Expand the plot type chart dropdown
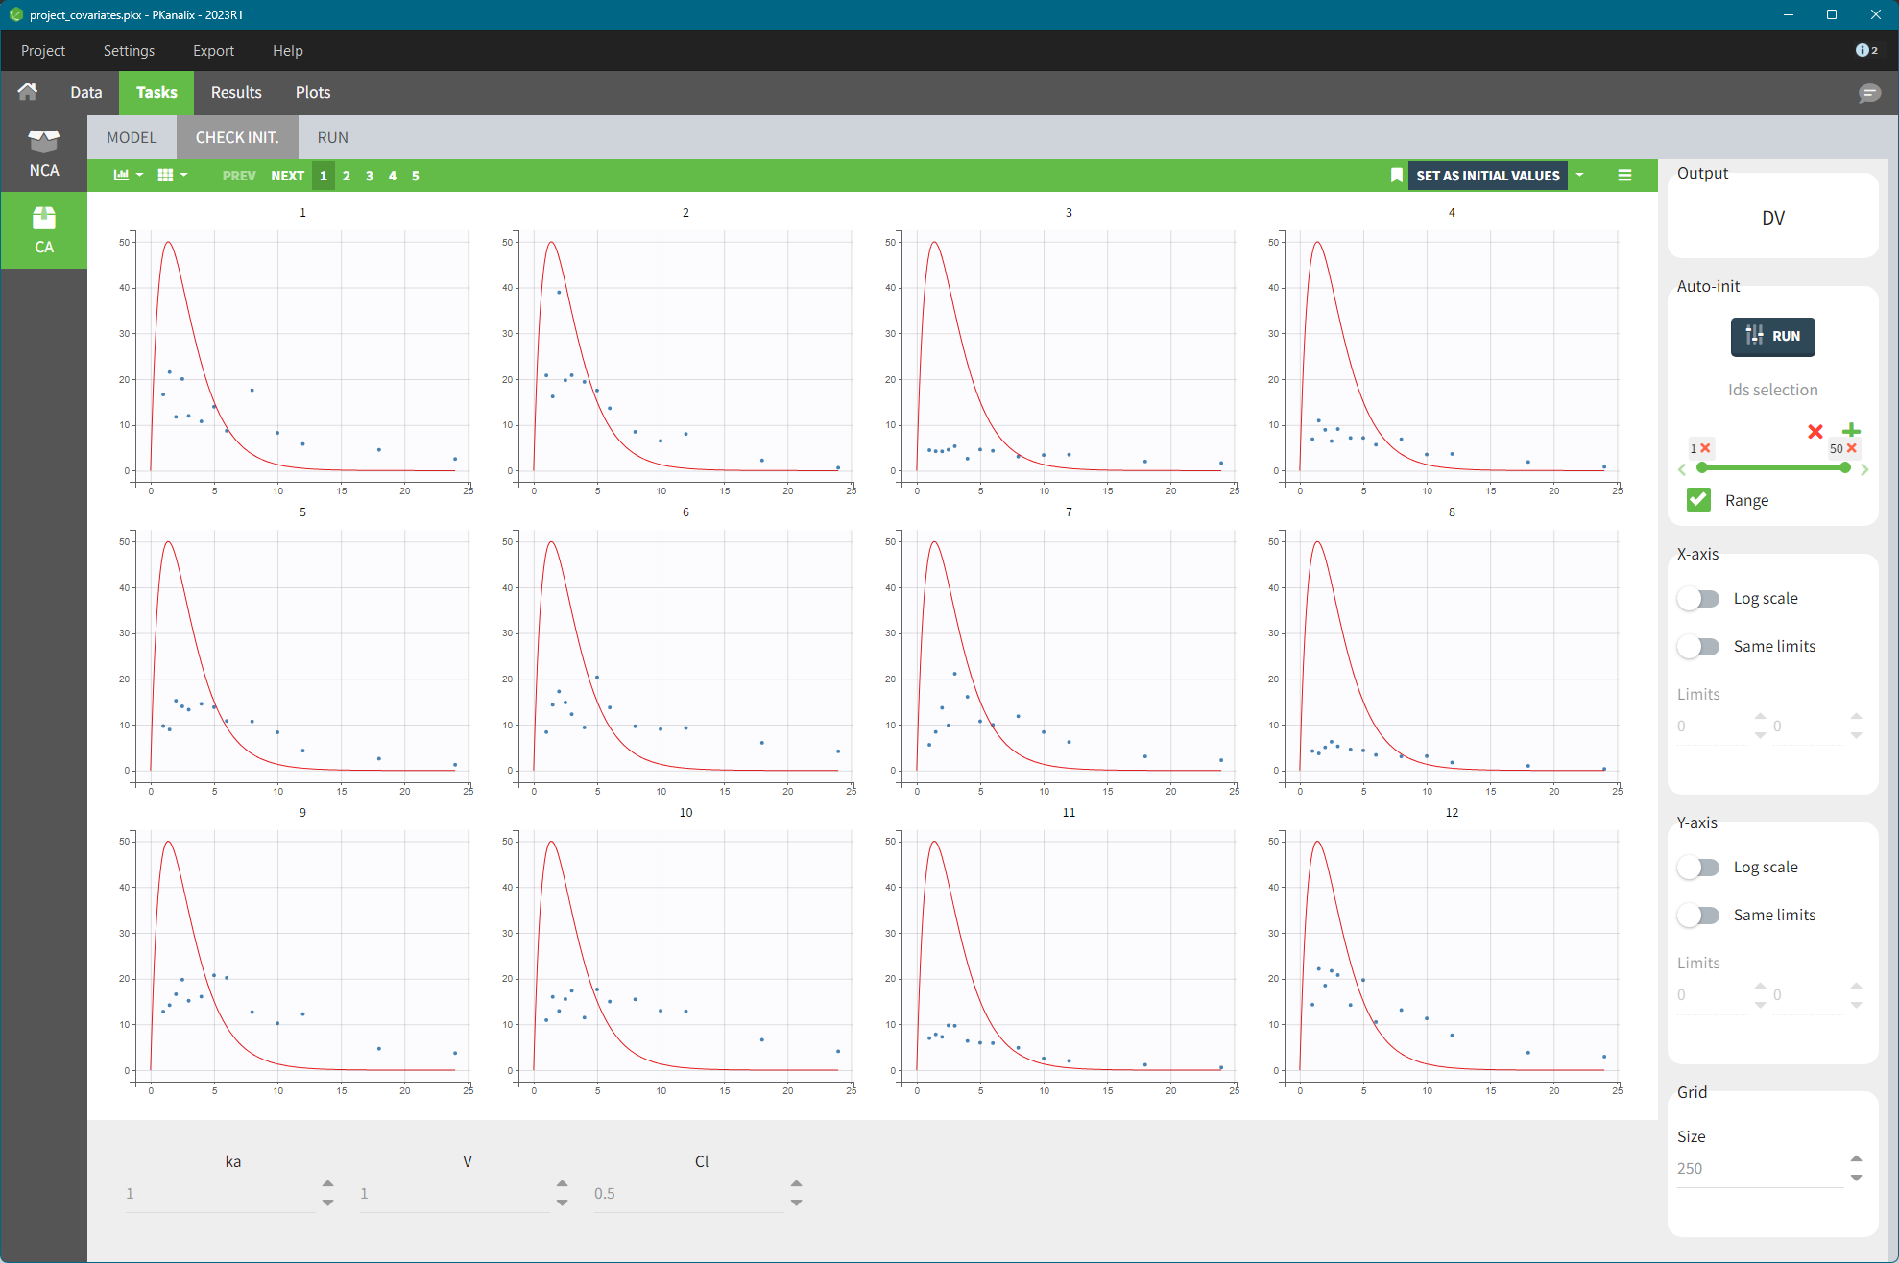Image resolution: width=1899 pixels, height=1263 pixels. pyautogui.click(x=128, y=176)
